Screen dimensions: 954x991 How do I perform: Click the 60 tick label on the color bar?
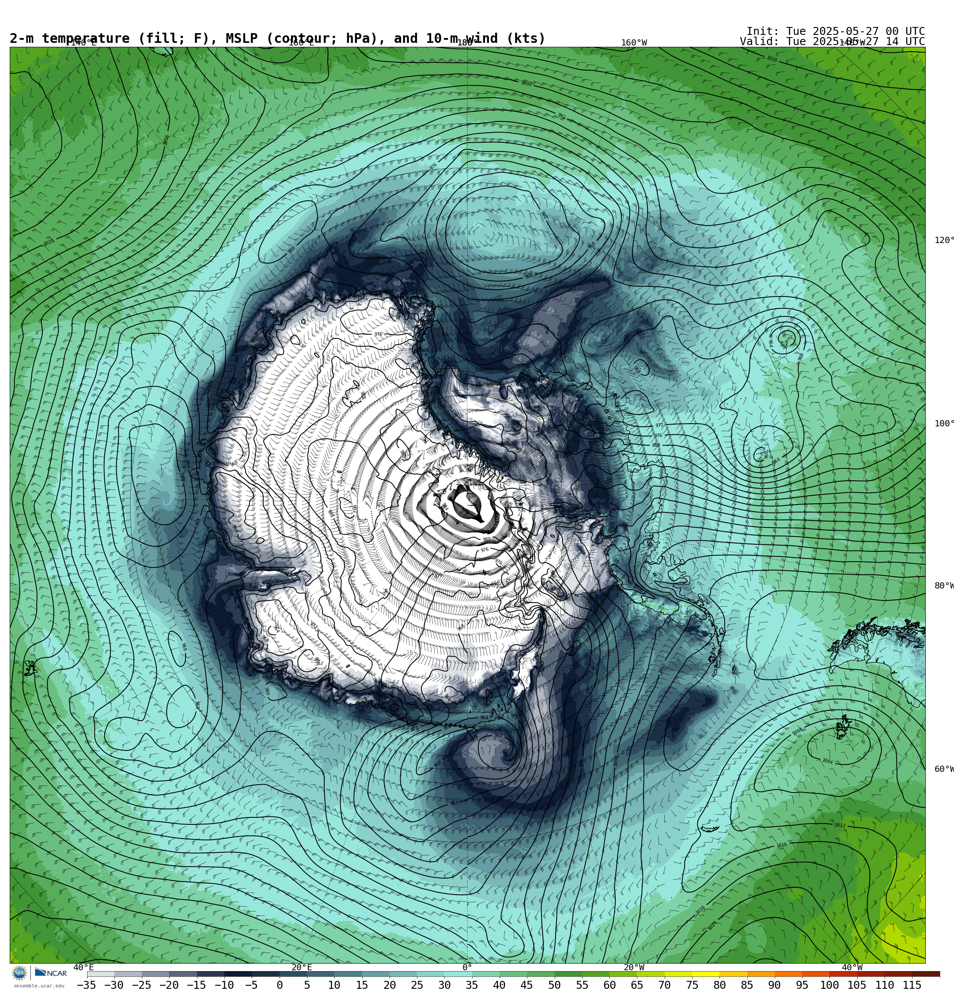tap(609, 985)
